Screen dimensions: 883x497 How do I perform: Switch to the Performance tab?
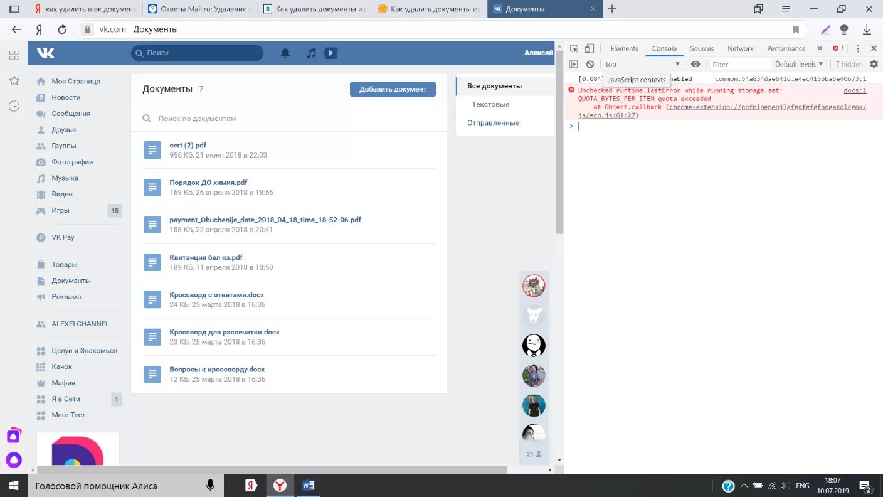coord(786,48)
